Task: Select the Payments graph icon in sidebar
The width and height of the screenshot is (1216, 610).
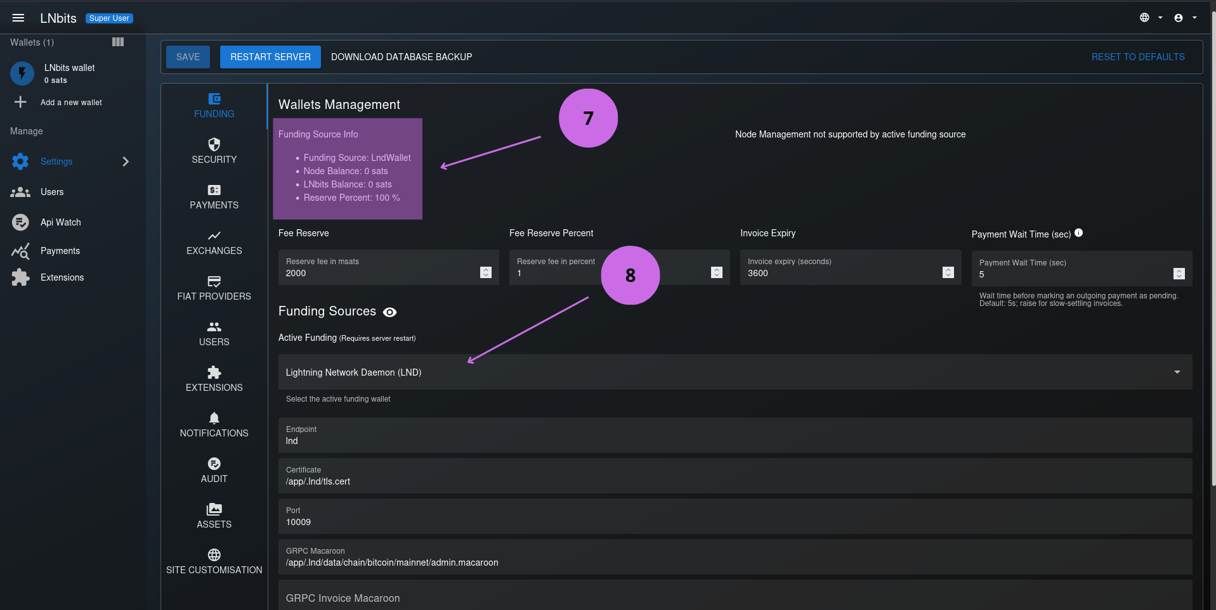Action: 20,251
